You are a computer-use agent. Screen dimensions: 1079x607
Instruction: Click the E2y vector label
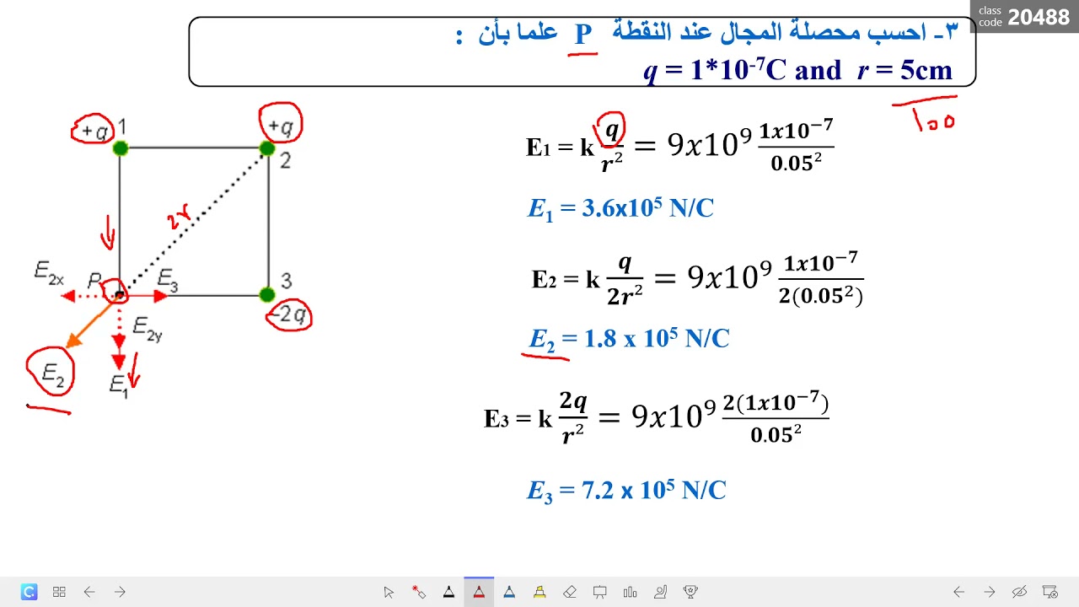pos(148,328)
